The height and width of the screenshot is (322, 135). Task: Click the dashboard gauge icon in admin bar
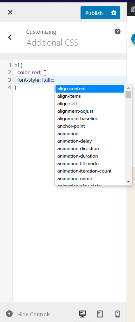click(133, 10)
